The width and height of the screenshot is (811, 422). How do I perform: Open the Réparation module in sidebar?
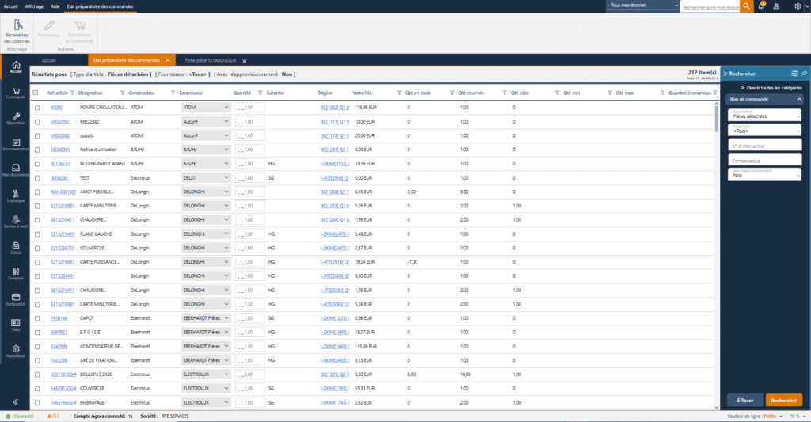click(x=15, y=119)
